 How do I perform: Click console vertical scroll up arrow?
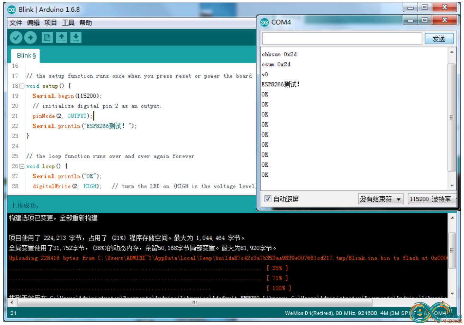click(452, 218)
